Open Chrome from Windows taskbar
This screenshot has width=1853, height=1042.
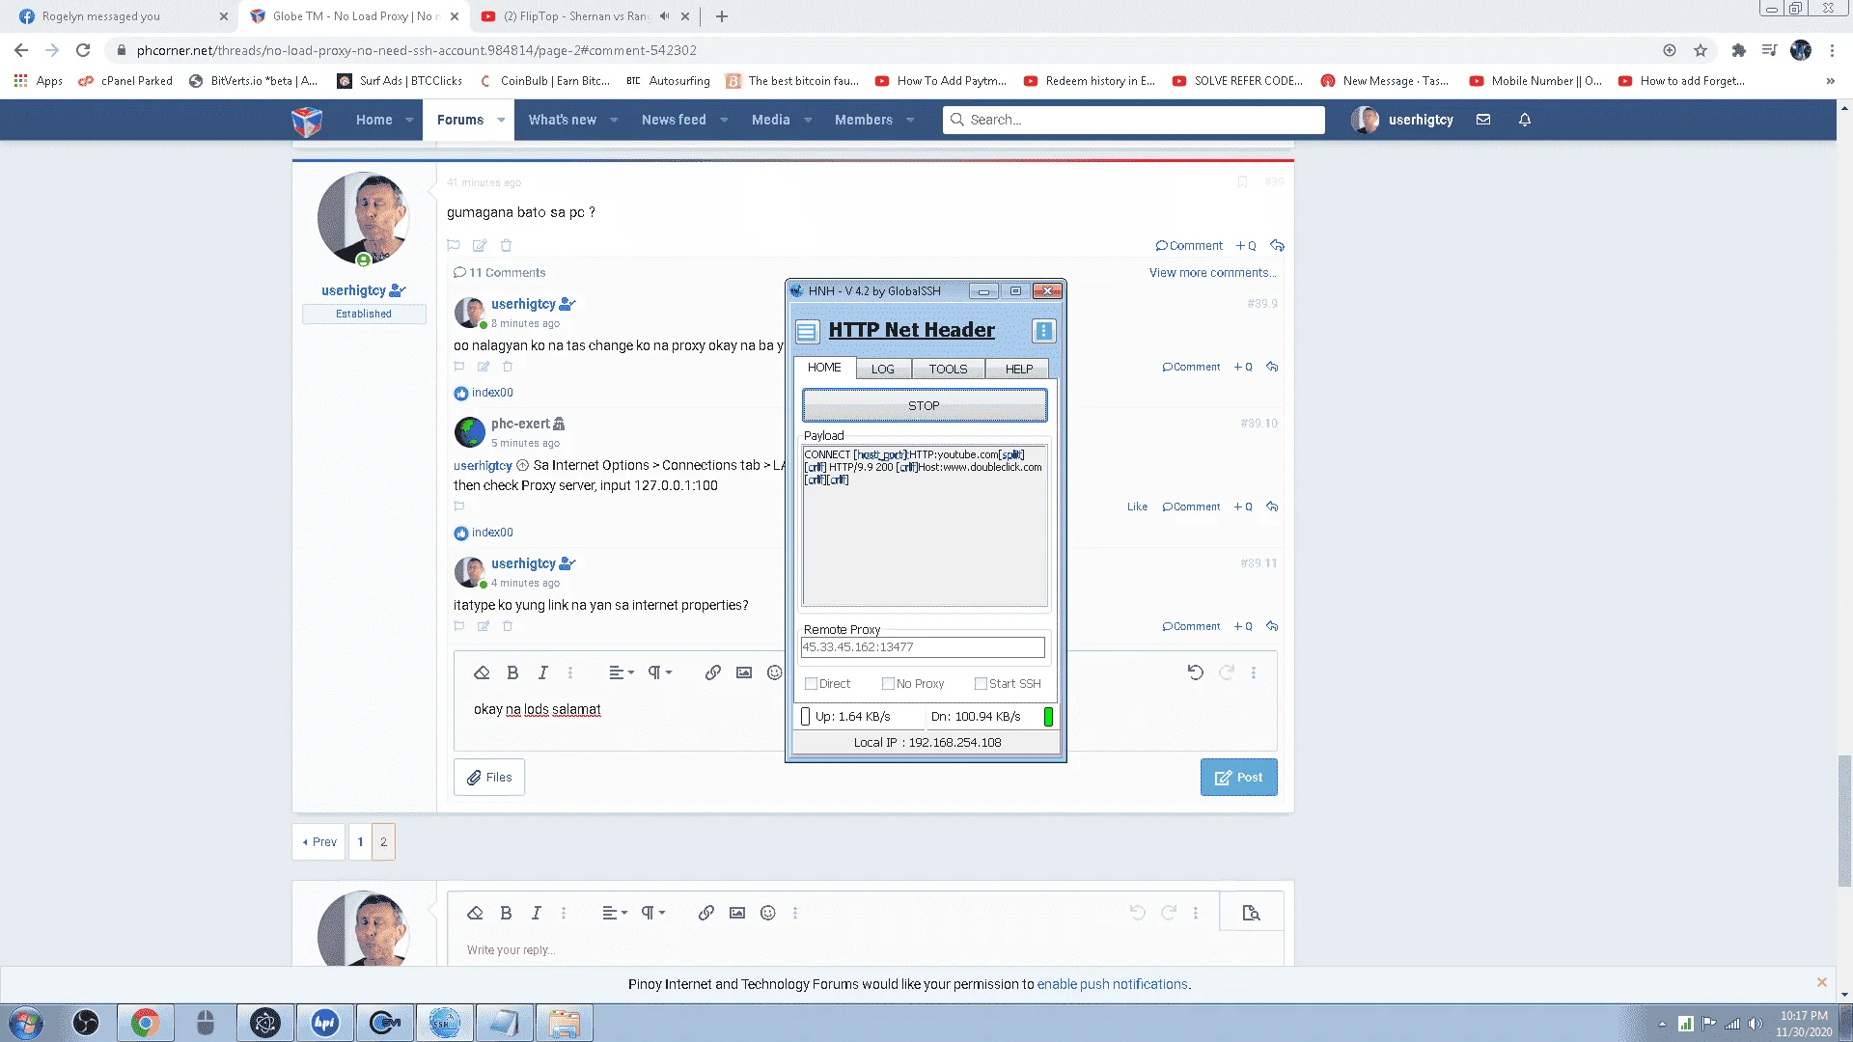146,1023
